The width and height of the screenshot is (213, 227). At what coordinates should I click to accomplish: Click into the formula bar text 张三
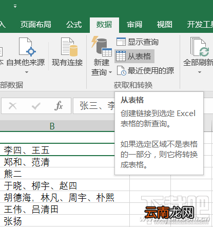coord(88,106)
